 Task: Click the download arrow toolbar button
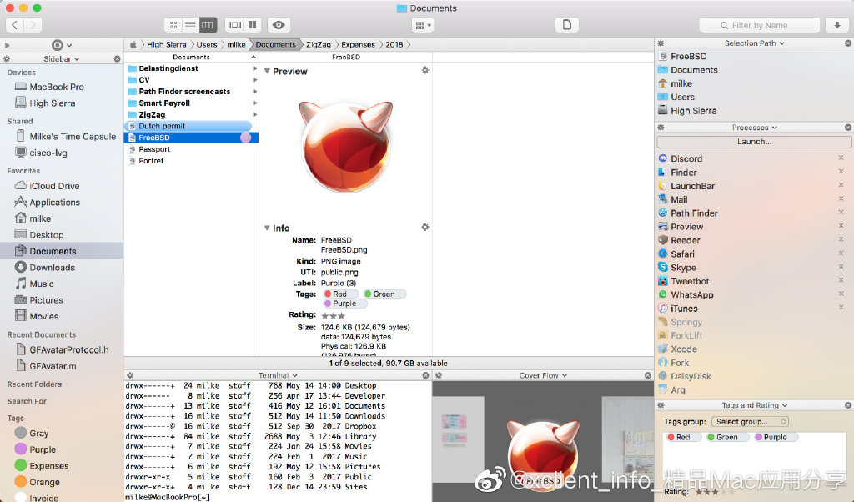pos(836,24)
